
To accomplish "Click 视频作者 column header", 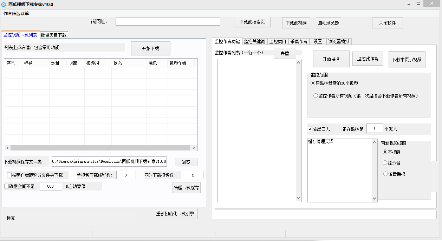I will [x=181, y=63].
